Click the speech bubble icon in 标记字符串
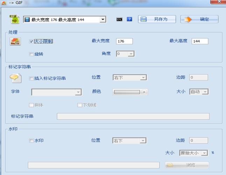226x175 pixels. pyautogui.click(x=15, y=79)
